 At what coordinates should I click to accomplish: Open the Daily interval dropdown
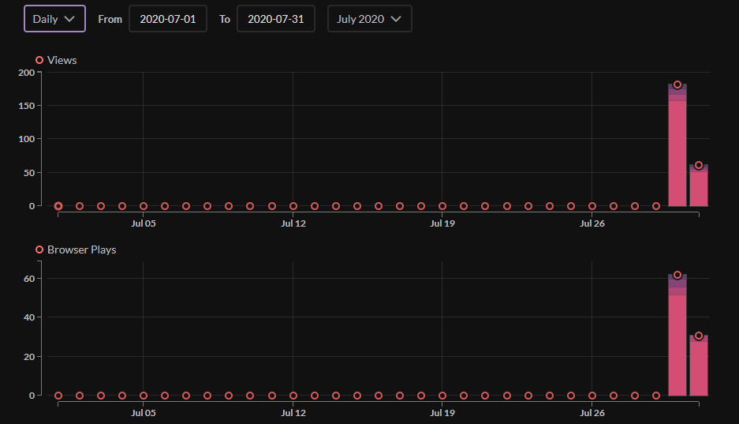pos(54,19)
